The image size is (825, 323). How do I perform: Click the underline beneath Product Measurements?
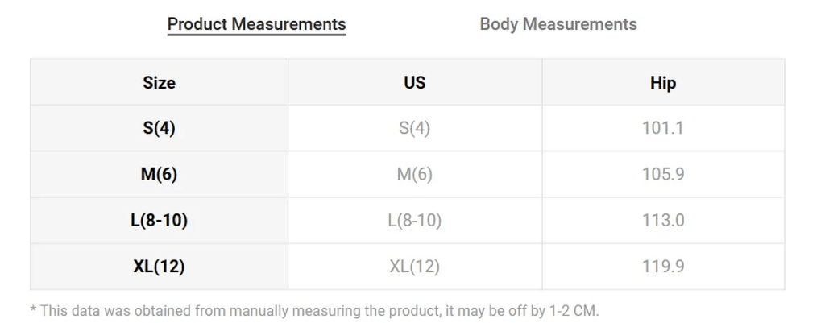point(257,35)
